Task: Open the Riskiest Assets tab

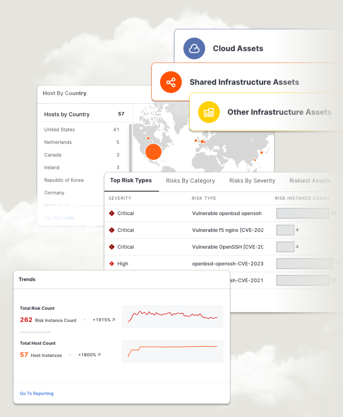Action: (309, 181)
